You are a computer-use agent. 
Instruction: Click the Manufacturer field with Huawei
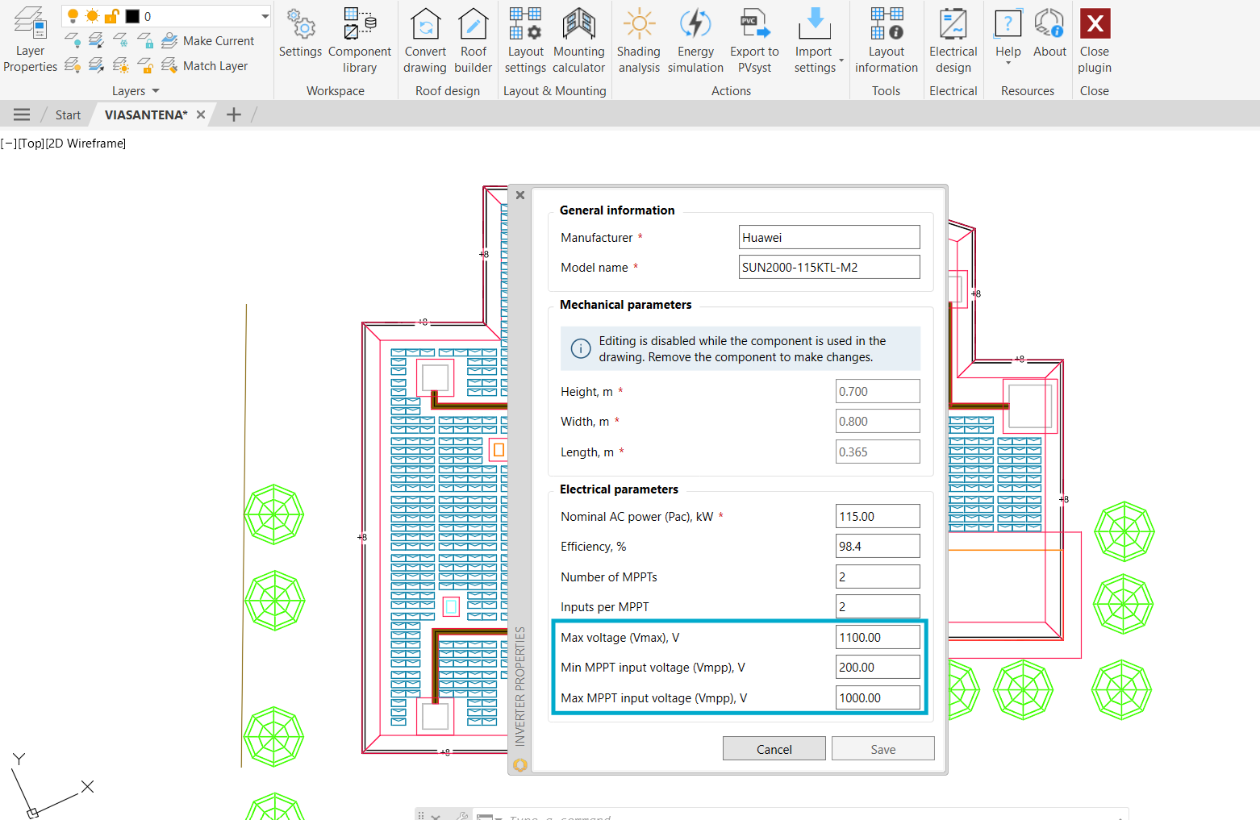pos(829,237)
